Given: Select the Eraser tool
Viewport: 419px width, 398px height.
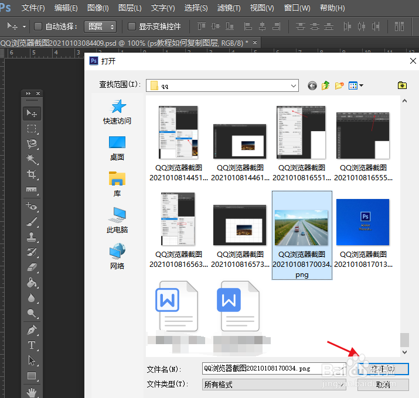Looking at the screenshot, I should tap(32, 267).
